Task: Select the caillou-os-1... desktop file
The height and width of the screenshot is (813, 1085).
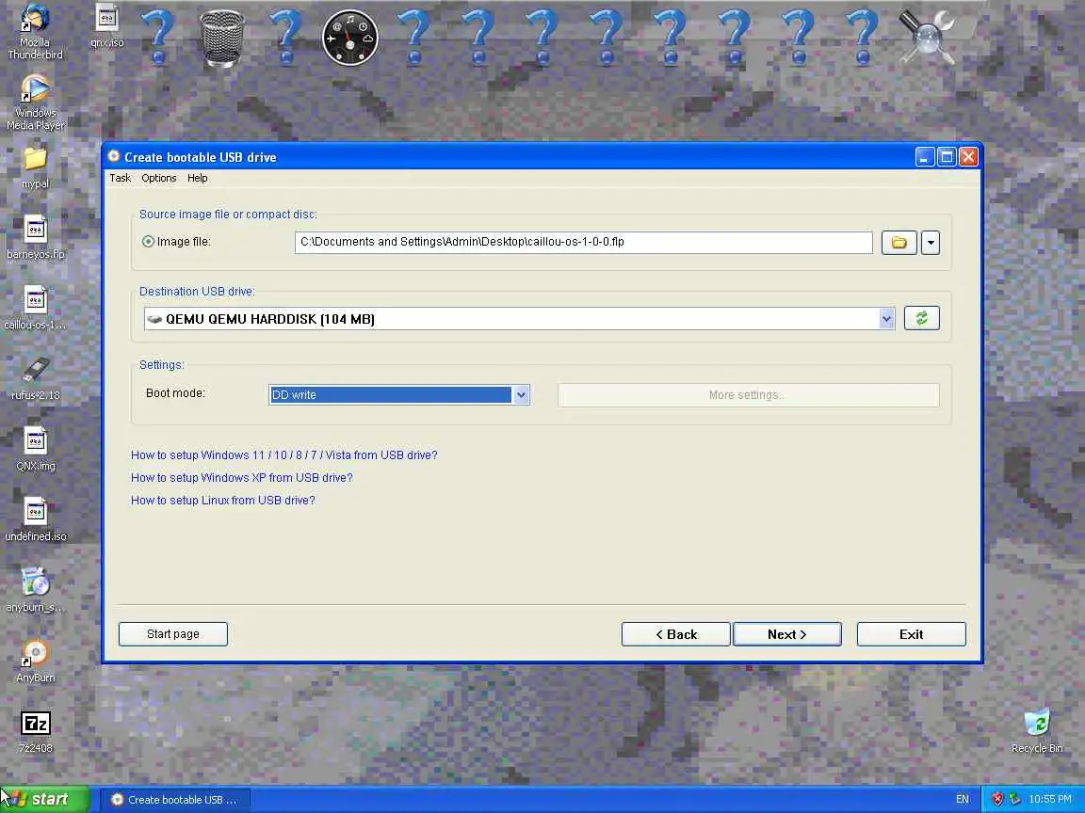Action: (35, 308)
